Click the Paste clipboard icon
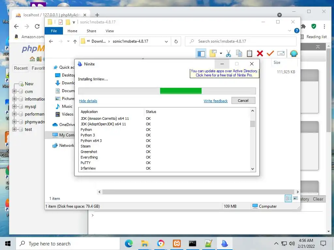The height and width of the screenshot is (250, 334). click(x=250, y=54)
